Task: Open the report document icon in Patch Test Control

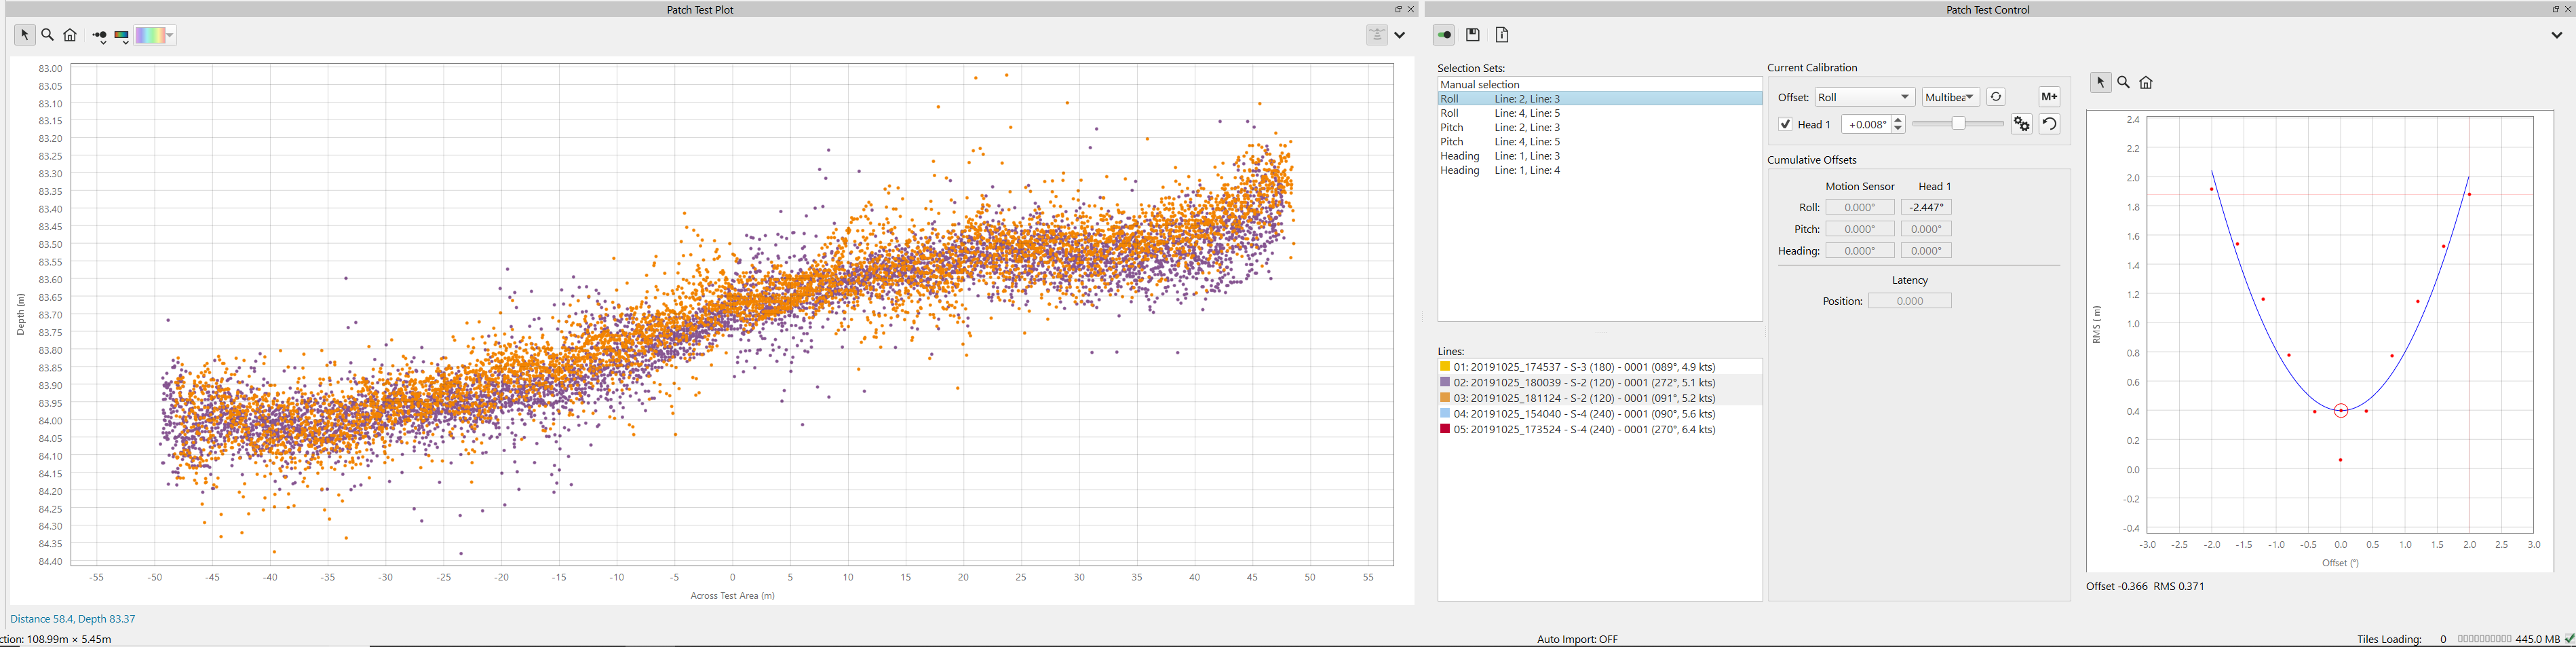Action: [1503, 35]
